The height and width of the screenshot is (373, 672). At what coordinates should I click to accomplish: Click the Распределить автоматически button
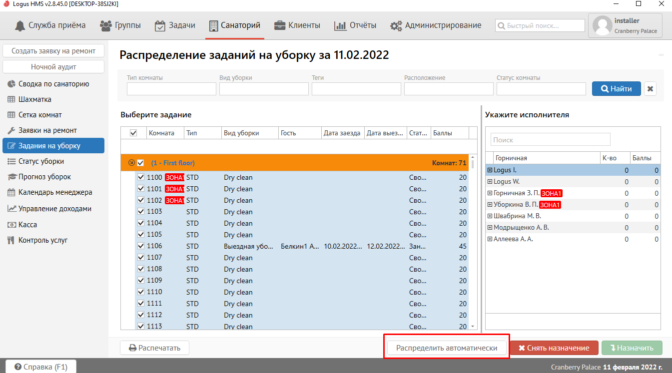pos(447,348)
